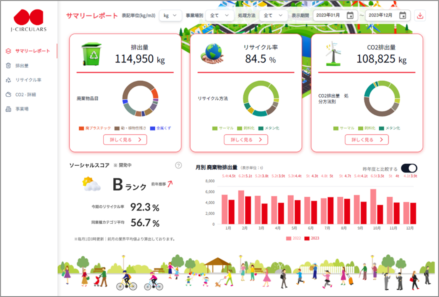Click 詳しく見る under リサイクル率 card
The width and height of the screenshot is (439, 297).
coord(246,139)
